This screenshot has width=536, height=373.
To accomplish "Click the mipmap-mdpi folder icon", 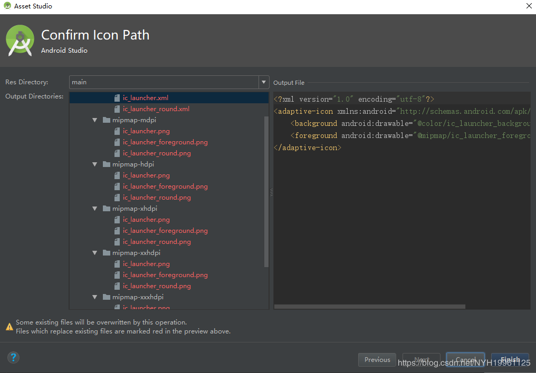I will click(107, 120).
